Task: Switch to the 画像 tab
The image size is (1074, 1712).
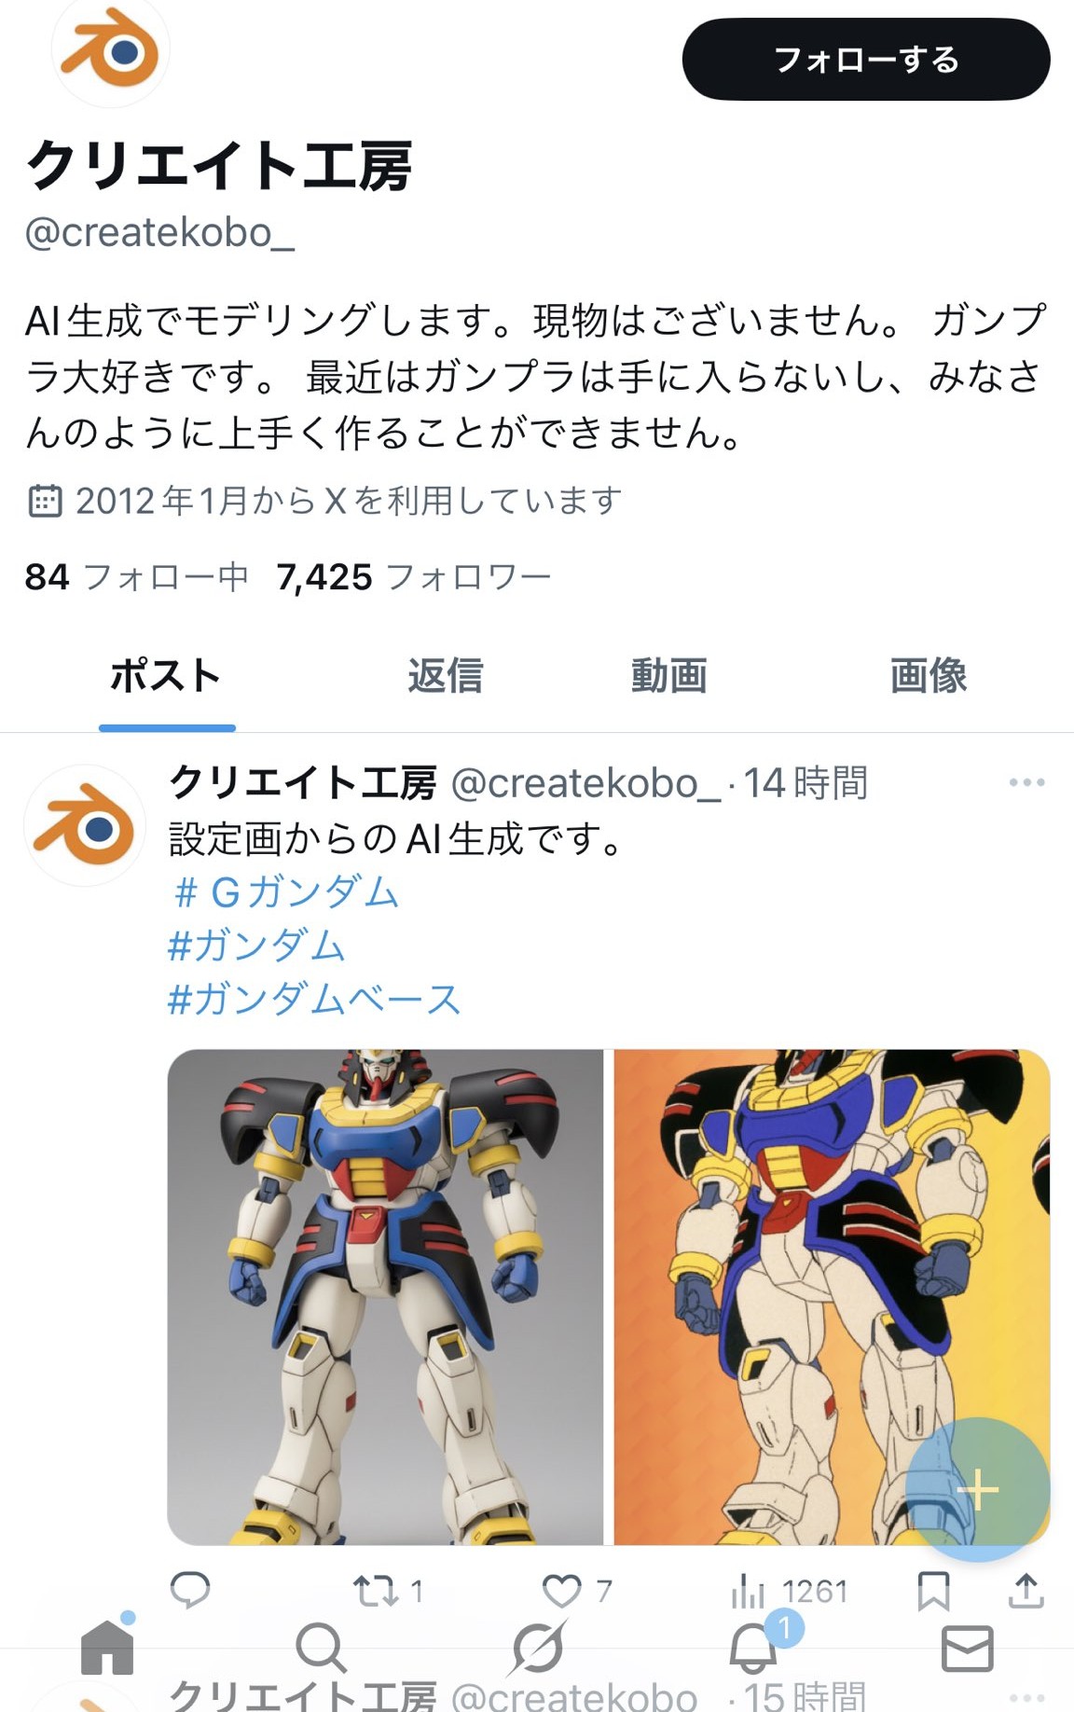Action: (x=929, y=675)
